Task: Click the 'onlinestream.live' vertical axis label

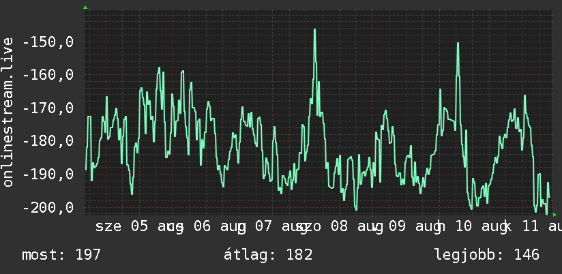Action: coord(8,112)
